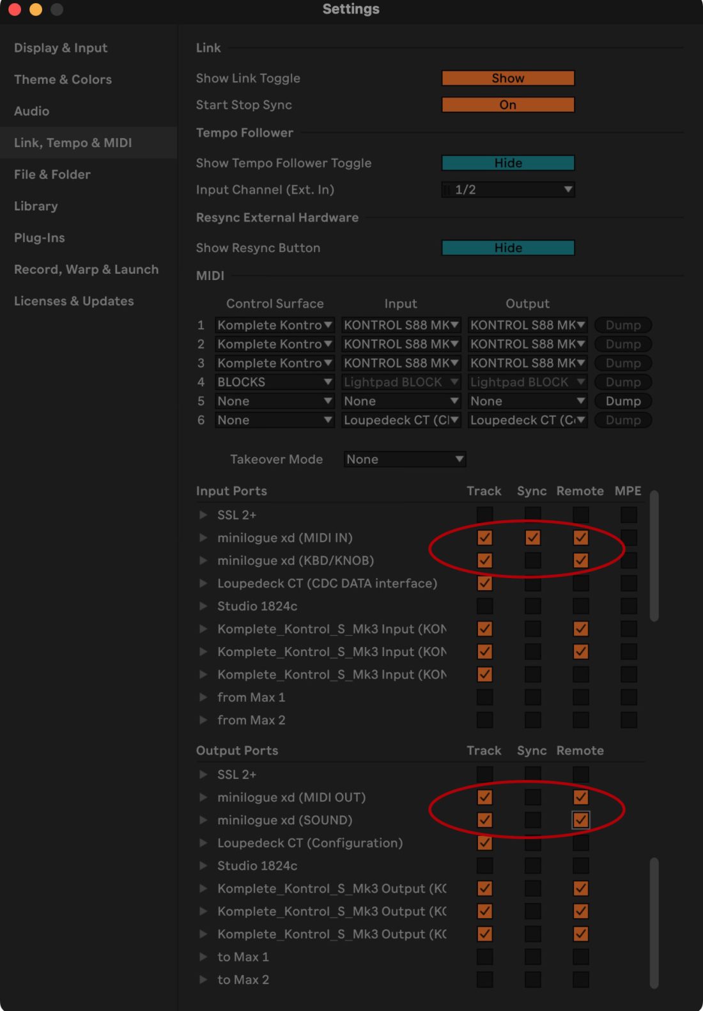Click the Dump button in row 5
Image resolution: width=703 pixels, height=1011 pixels.
(x=622, y=401)
